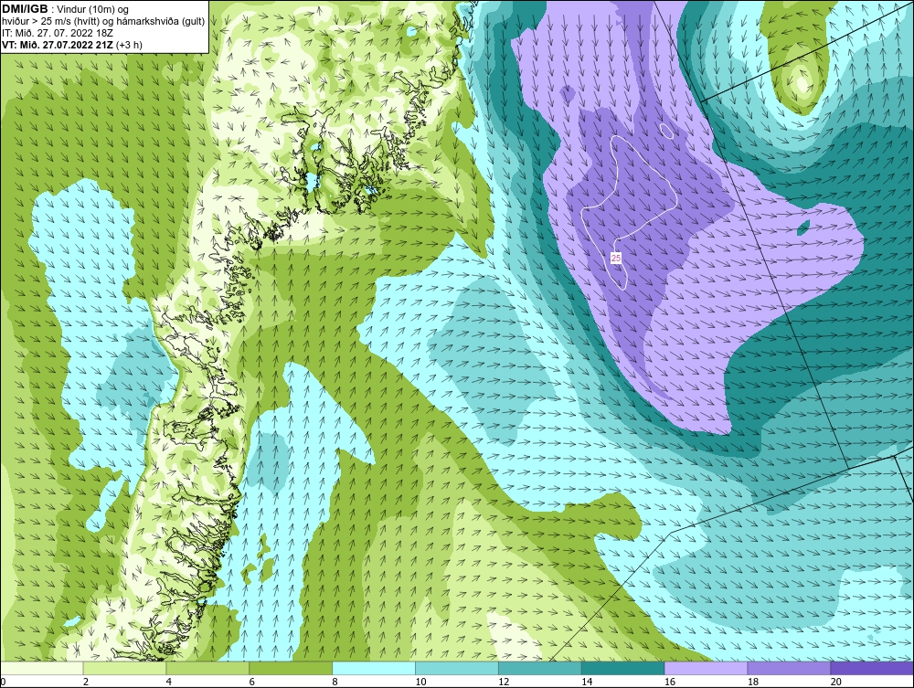The image size is (914, 688).
Task: Select the 14–16 m/s dark teal swatch
Action: click(623, 668)
